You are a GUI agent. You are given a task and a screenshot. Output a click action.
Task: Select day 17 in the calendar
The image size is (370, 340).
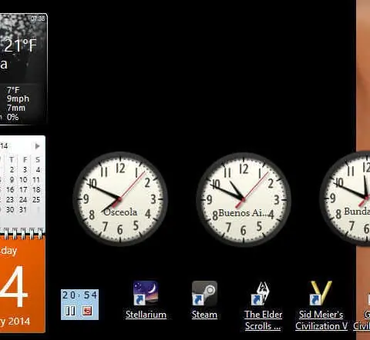point(23,190)
